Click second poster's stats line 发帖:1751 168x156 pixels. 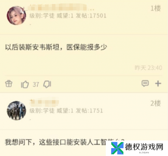pyautogui.click(x=89, y=111)
